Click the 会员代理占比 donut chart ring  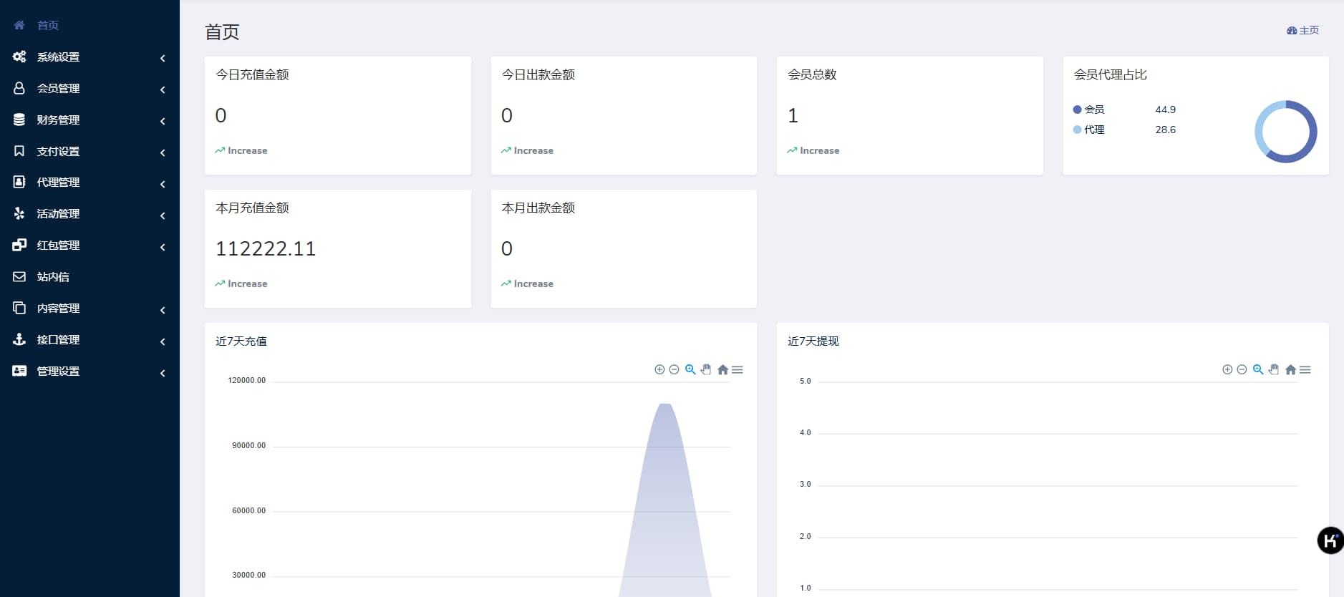pos(1312,132)
